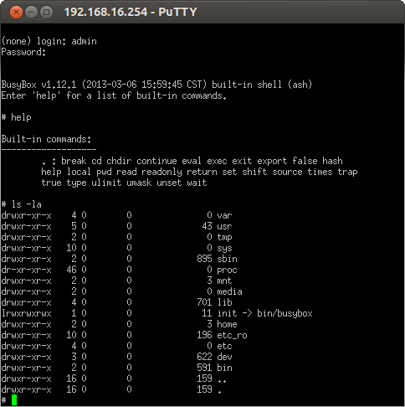
Task: Click the word 'hash' in commands list
Action: (332, 161)
